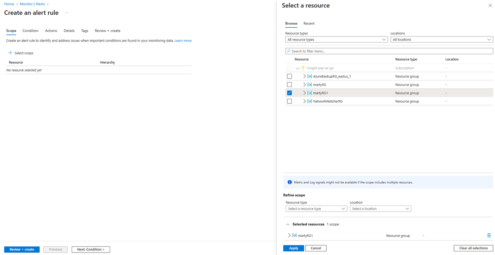Tick the NetworkWatcherRG checkbox
Image resolution: width=495 pixels, height=255 pixels.
(x=289, y=101)
